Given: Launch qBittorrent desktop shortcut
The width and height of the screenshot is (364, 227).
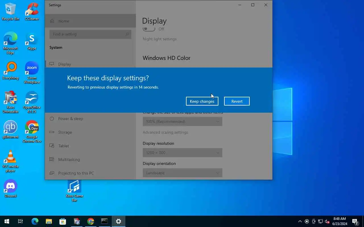Looking at the screenshot, I should click(x=11, y=130).
